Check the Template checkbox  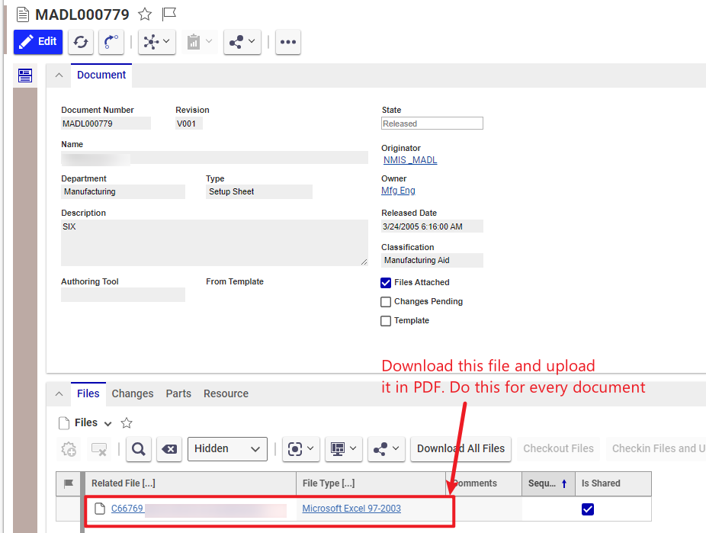point(386,321)
